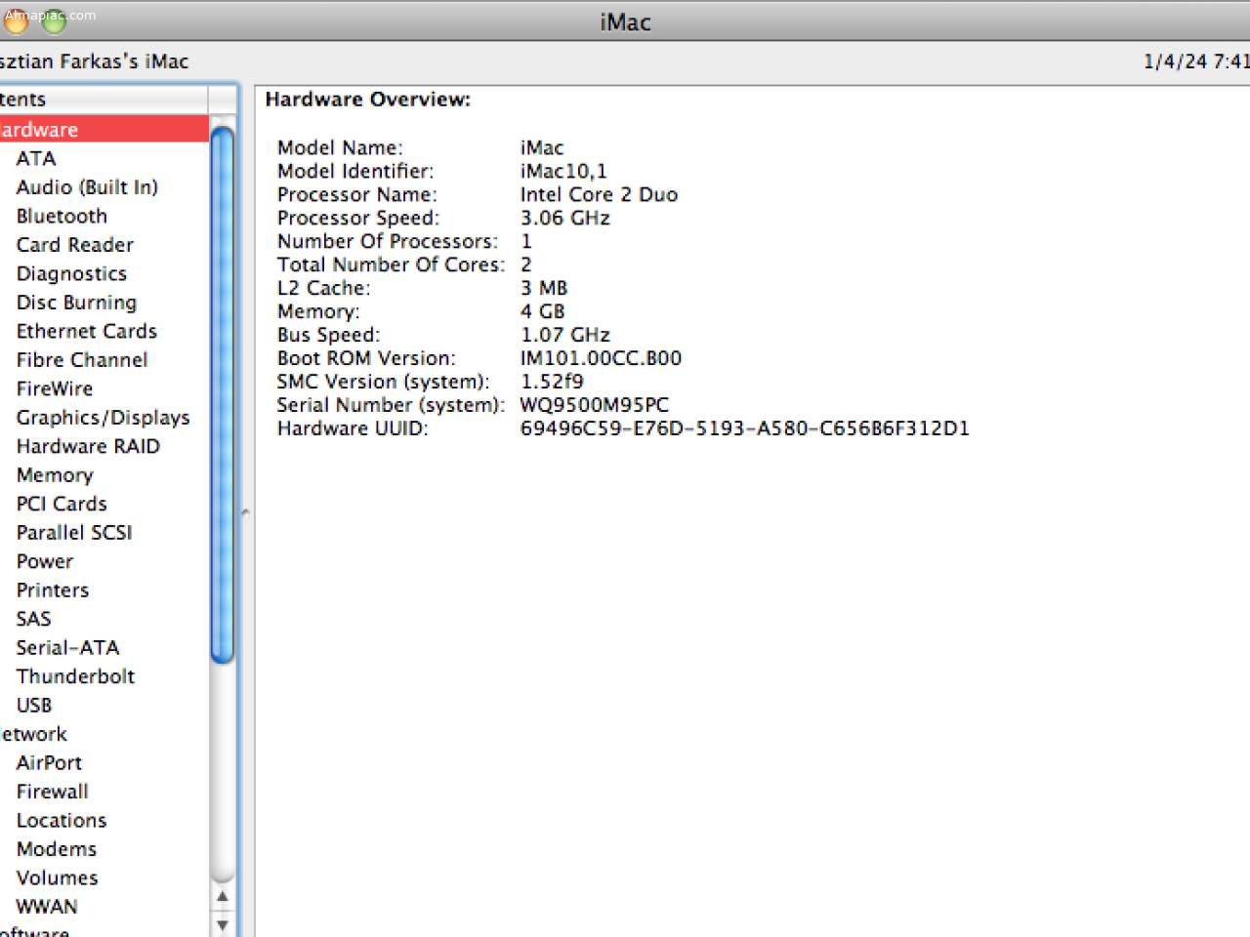
Task: Select WWAN entry
Action: (47, 907)
